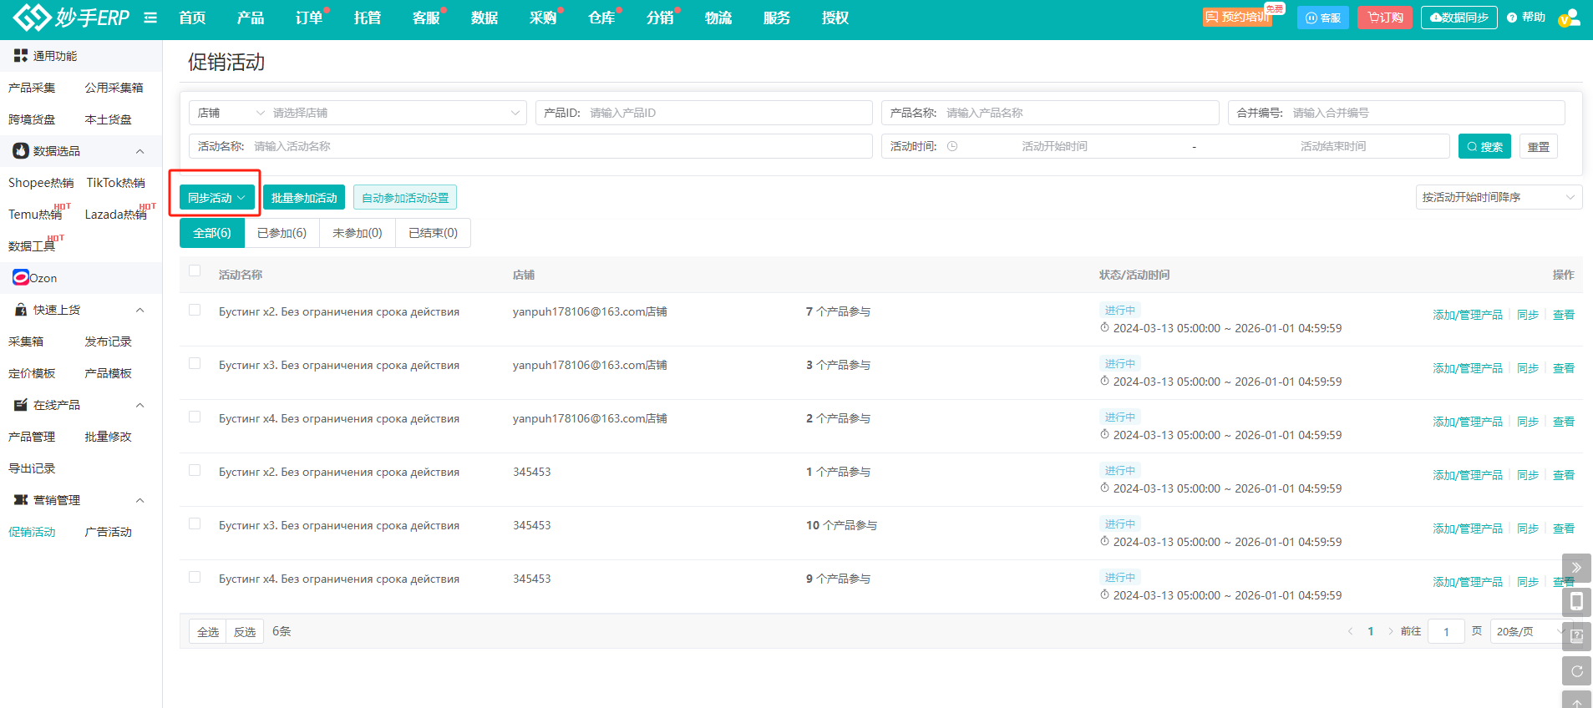The height and width of the screenshot is (708, 1593).
Task: Check the first Бустинг x2 yanpuh178106 row
Action: pyautogui.click(x=195, y=310)
